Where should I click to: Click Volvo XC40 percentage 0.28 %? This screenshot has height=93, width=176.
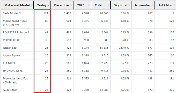click(125, 40)
